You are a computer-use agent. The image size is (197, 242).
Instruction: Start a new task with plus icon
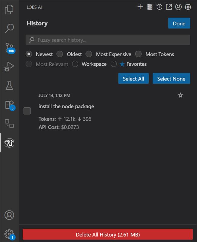pyautogui.click(x=140, y=7)
